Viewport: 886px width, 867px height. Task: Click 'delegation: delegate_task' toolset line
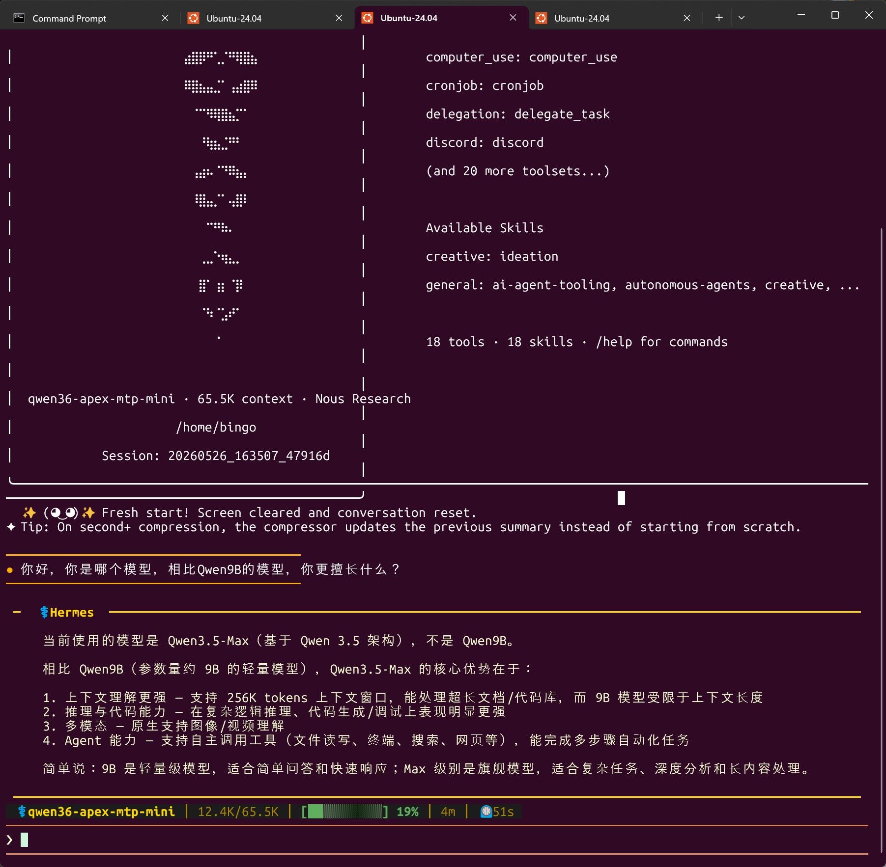[x=517, y=114]
